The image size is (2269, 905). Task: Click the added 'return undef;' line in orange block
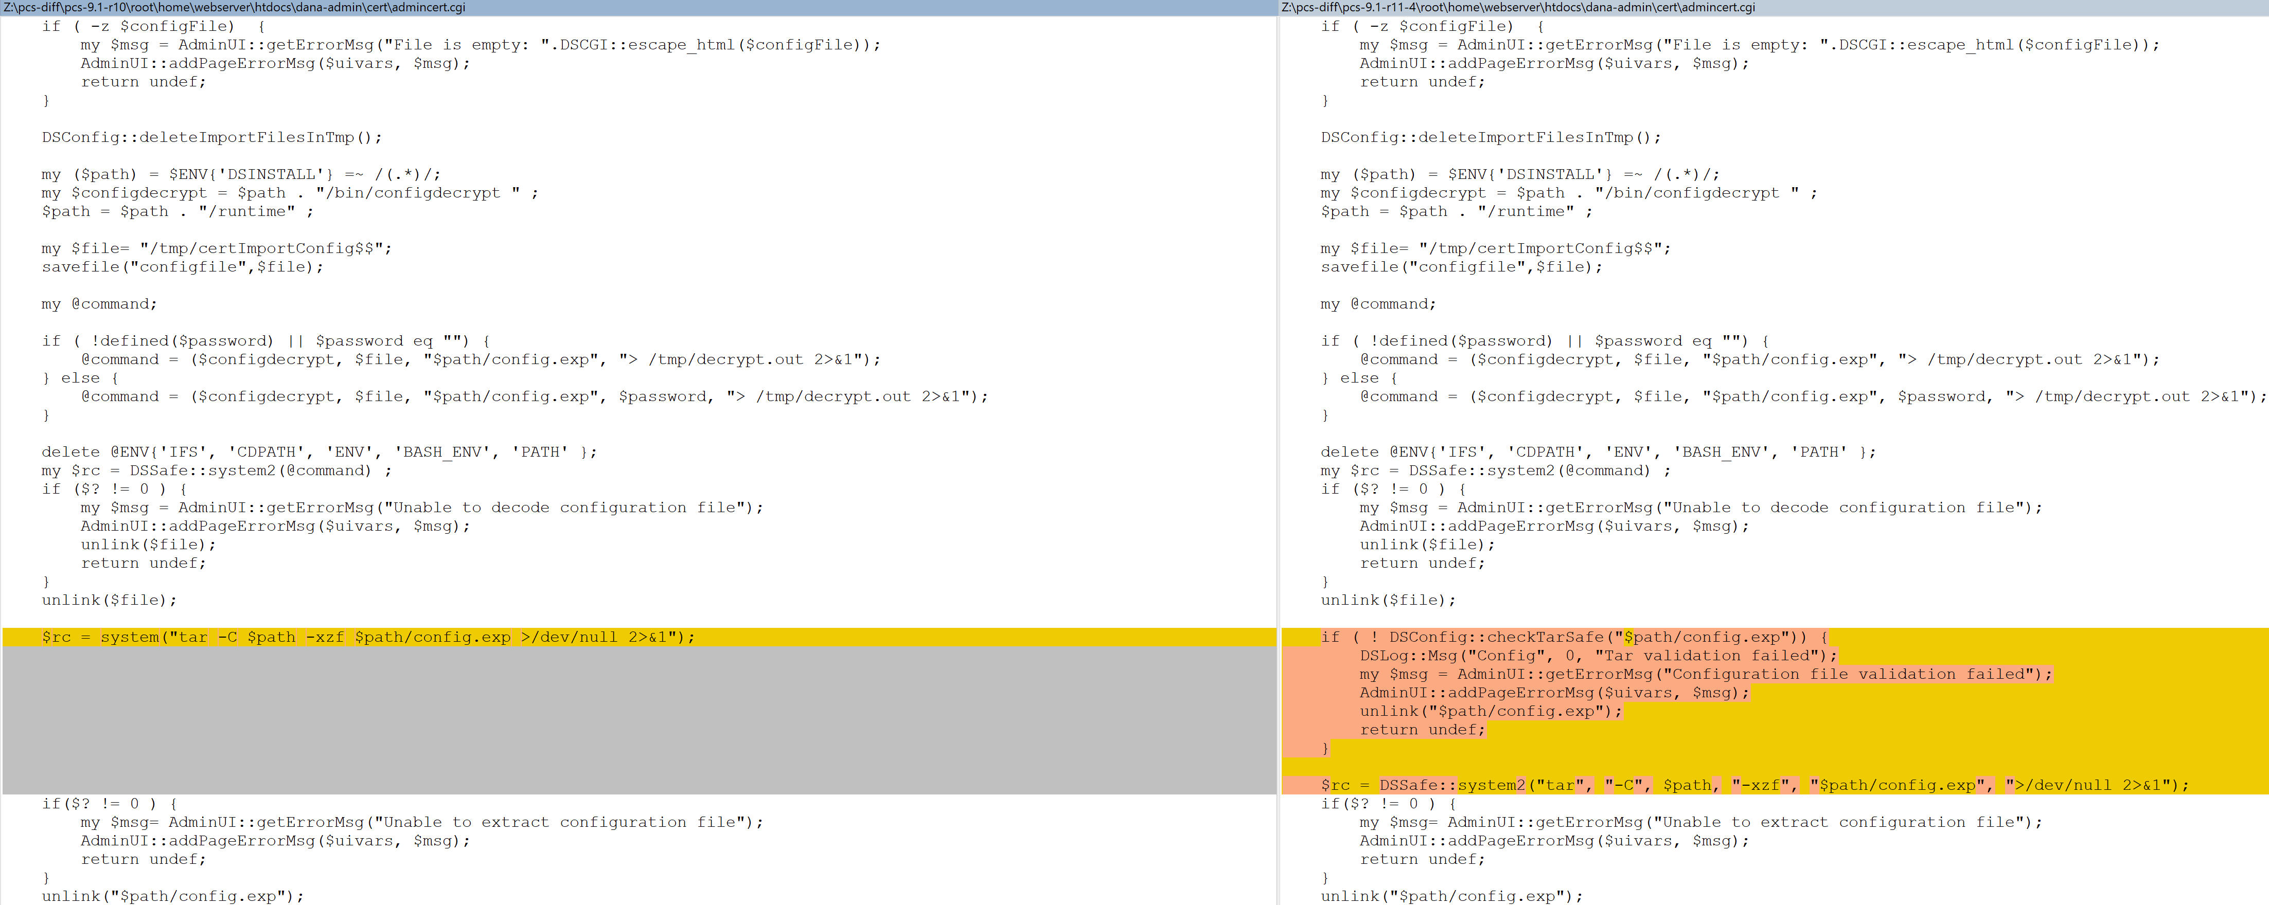coord(1422,730)
